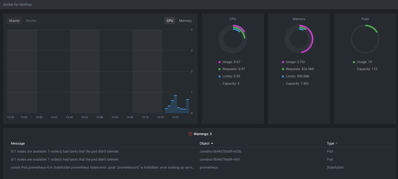Click the red Warnings alert icon
Viewport: 398px width, 179px height.
[x=190, y=134]
